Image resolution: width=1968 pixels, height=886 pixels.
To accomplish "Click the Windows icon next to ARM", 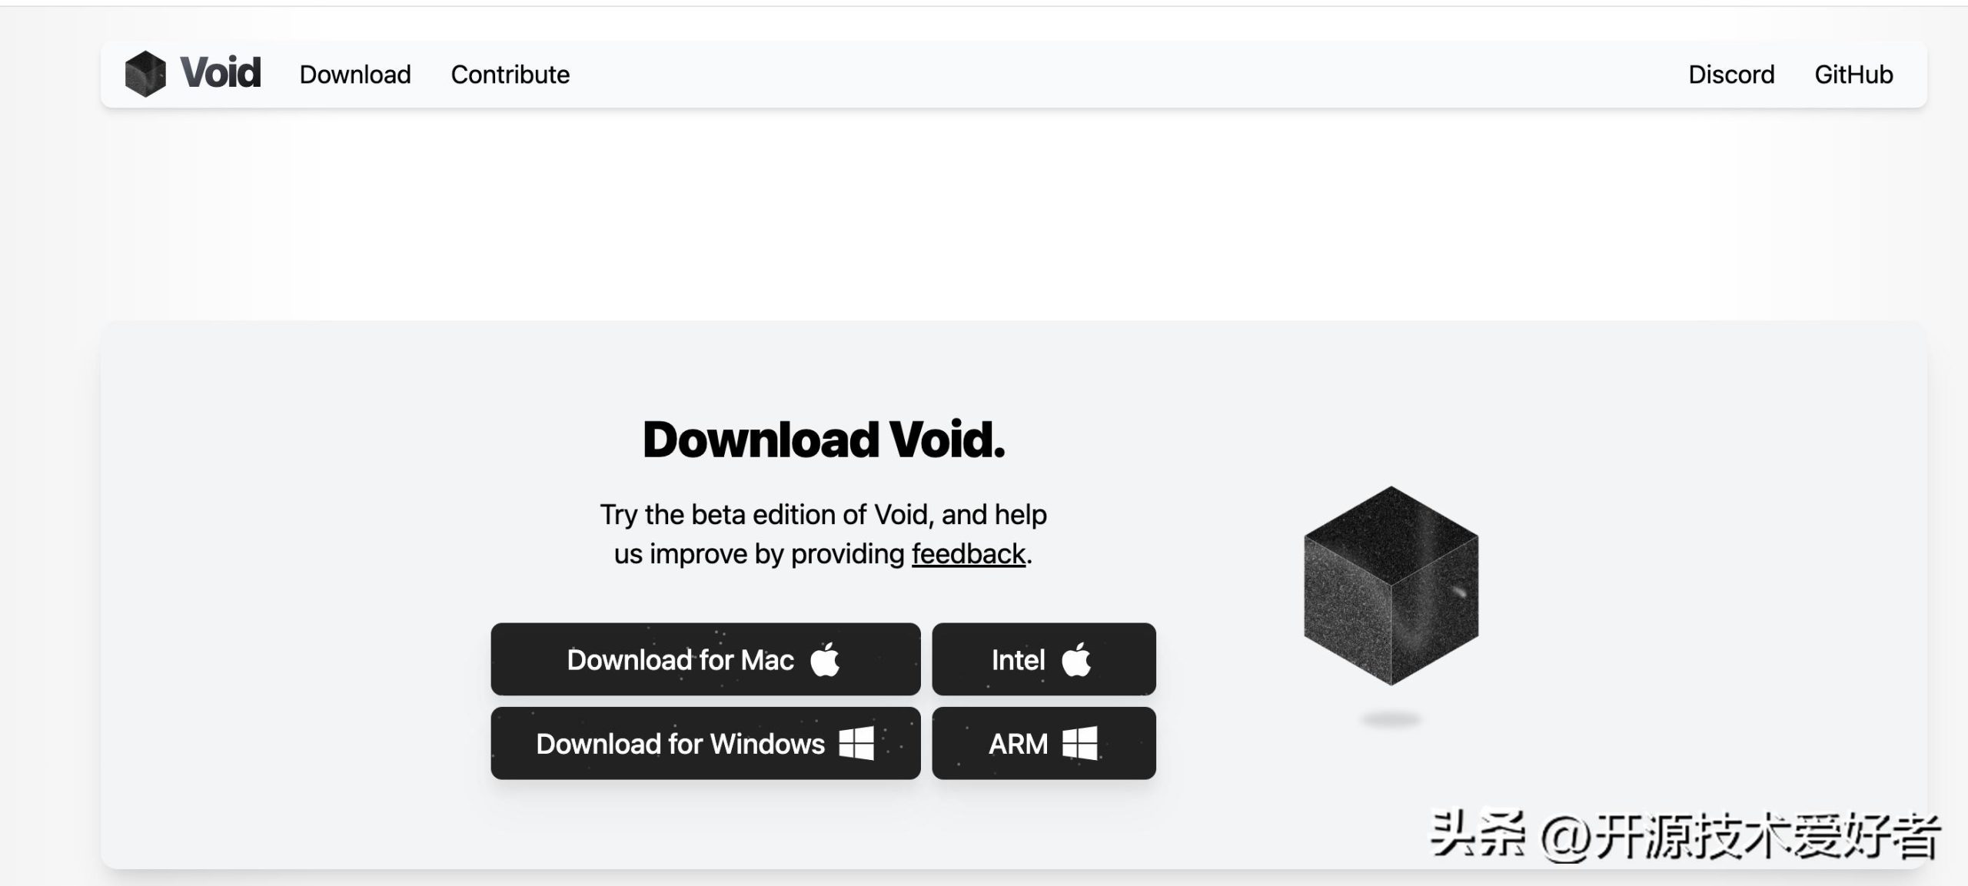I will coord(1079,742).
